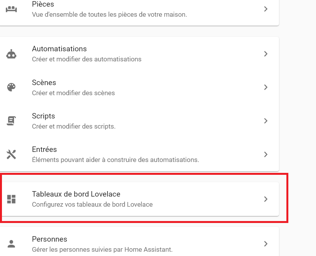This screenshot has width=316, height=256.
Task: Click the scroll icon for Scripts
Action: 11,121
